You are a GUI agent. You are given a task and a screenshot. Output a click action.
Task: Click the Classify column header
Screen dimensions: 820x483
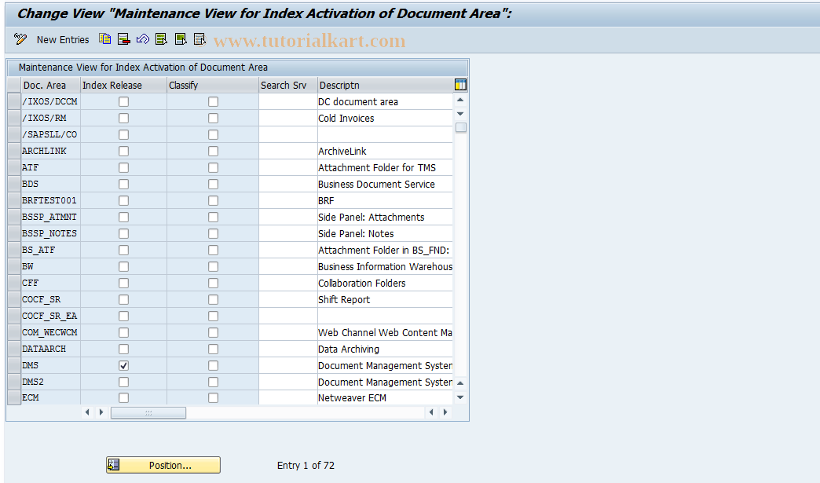pos(213,85)
